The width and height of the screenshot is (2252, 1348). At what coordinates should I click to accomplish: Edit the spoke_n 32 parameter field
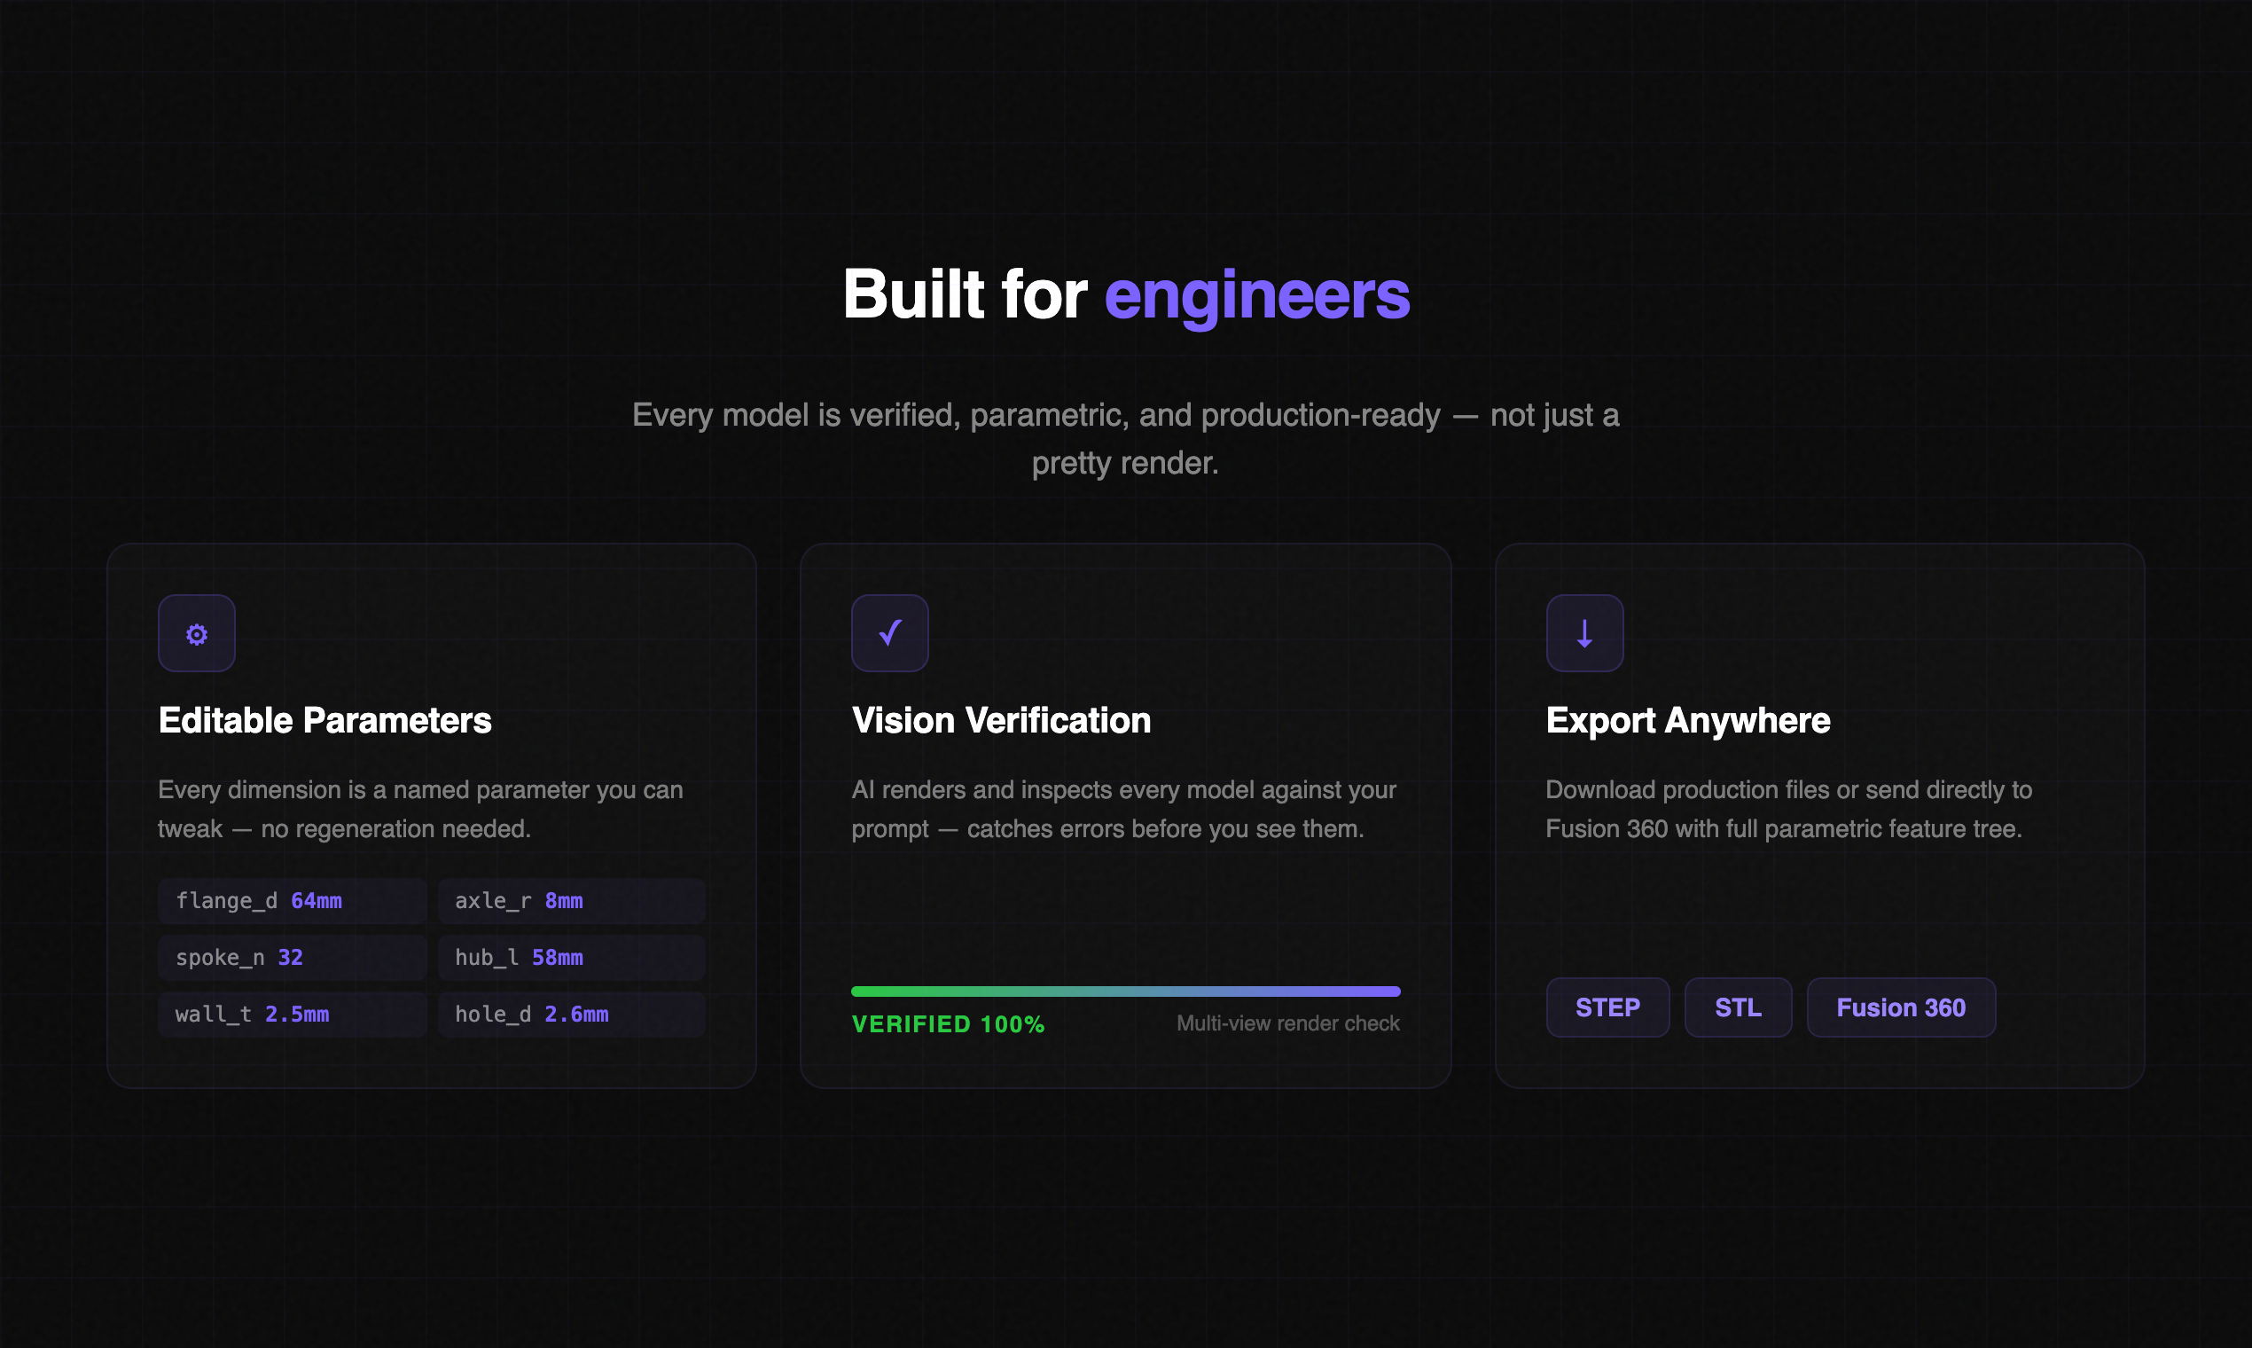pos(292,958)
